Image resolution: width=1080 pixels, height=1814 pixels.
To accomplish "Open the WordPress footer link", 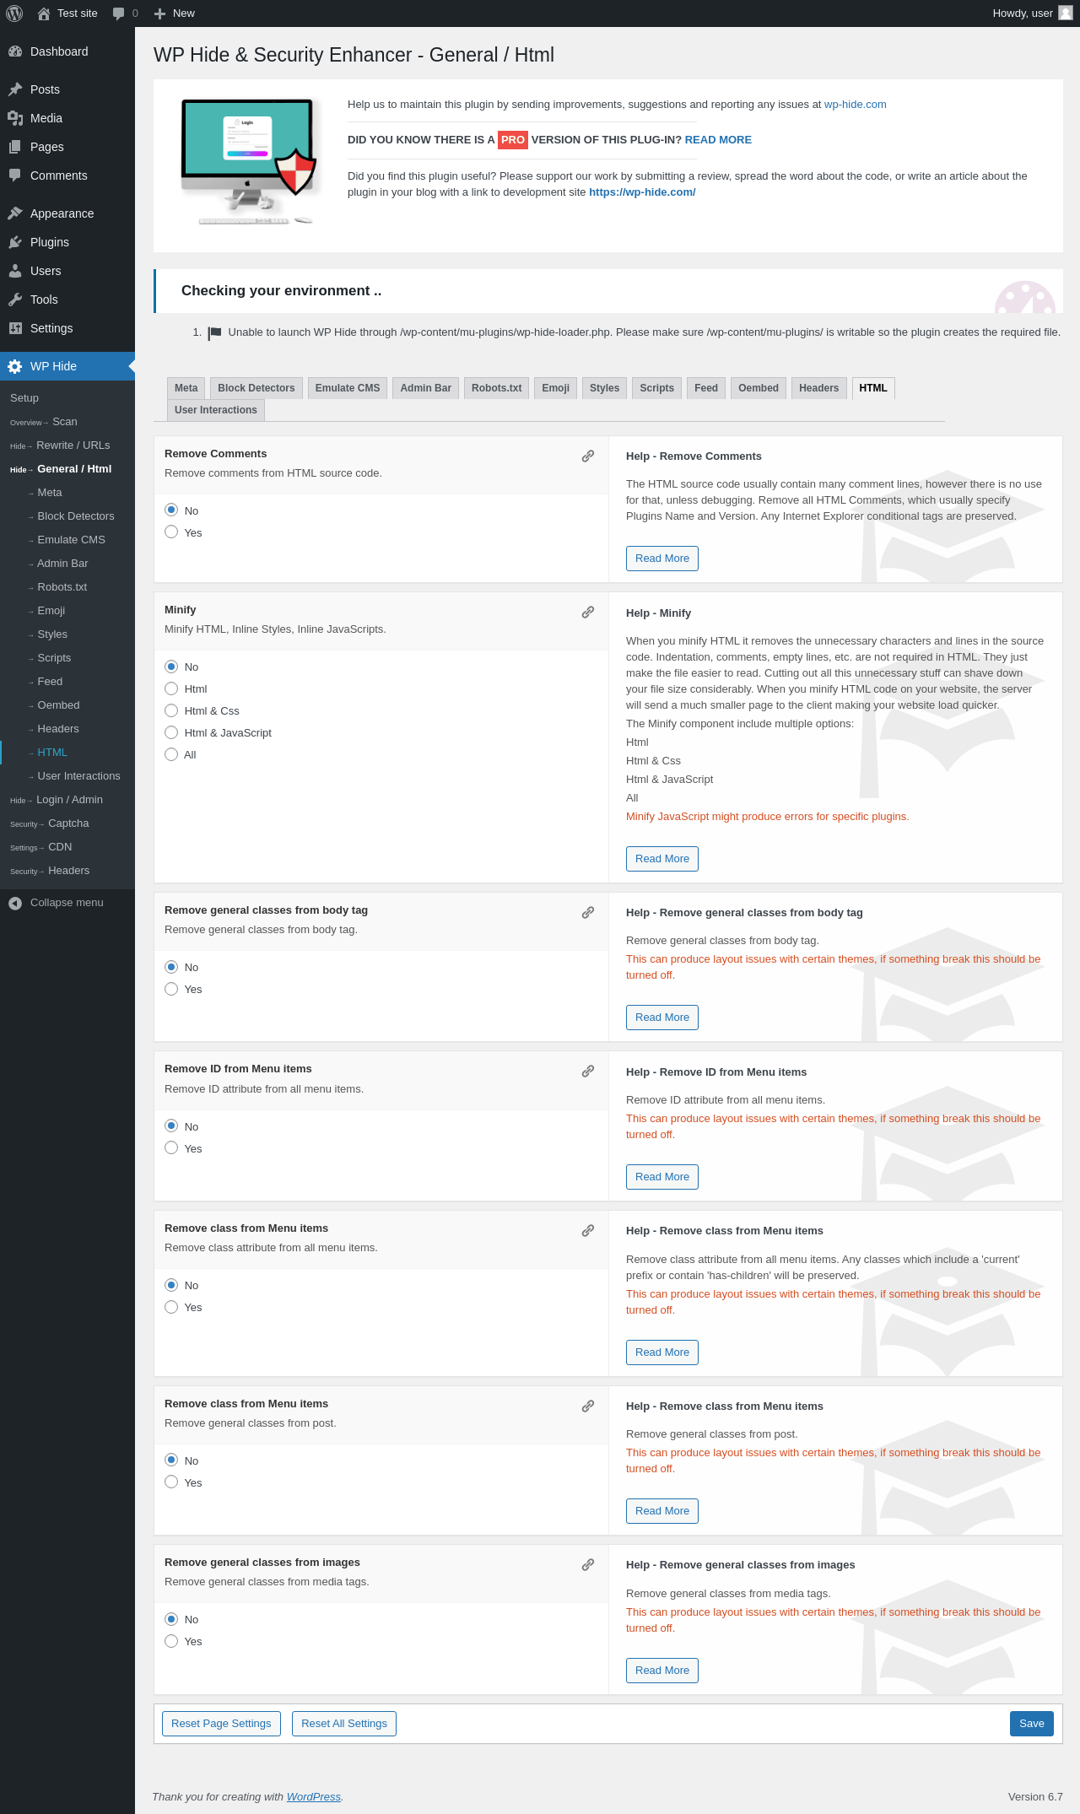I will tap(314, 1797).
